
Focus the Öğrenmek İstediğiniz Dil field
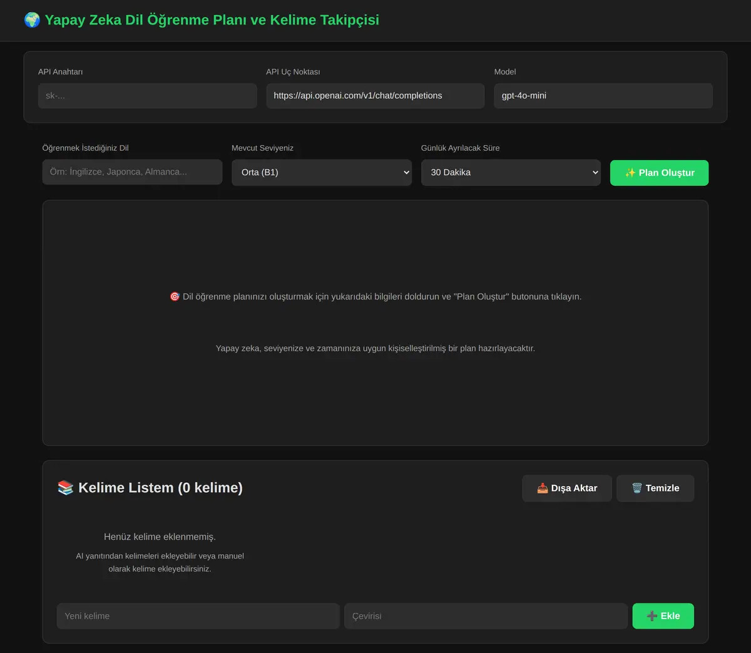(133, 172)
